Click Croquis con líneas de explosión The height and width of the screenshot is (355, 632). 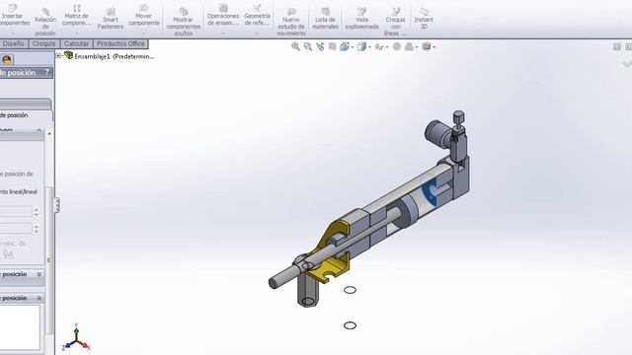(x=395, y=21)
